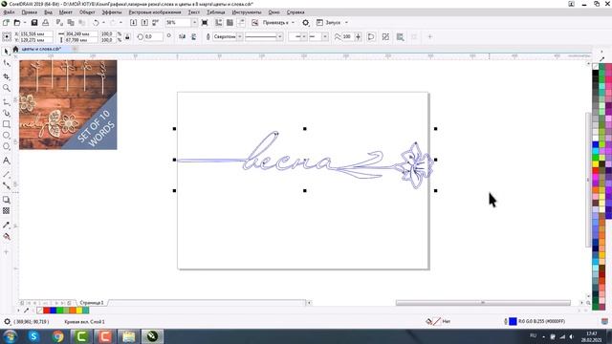Click the Welcome screen home tab icon
This screenshot has height=344, width=612.
pyautogui.click(x=15, y=49)
